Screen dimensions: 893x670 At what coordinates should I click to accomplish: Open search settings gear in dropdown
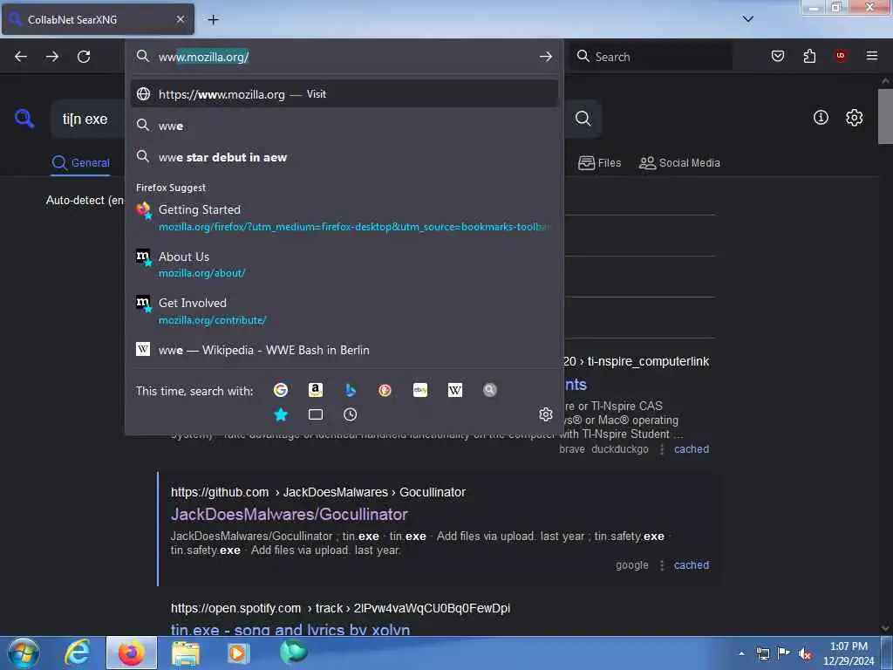point(546,414)
